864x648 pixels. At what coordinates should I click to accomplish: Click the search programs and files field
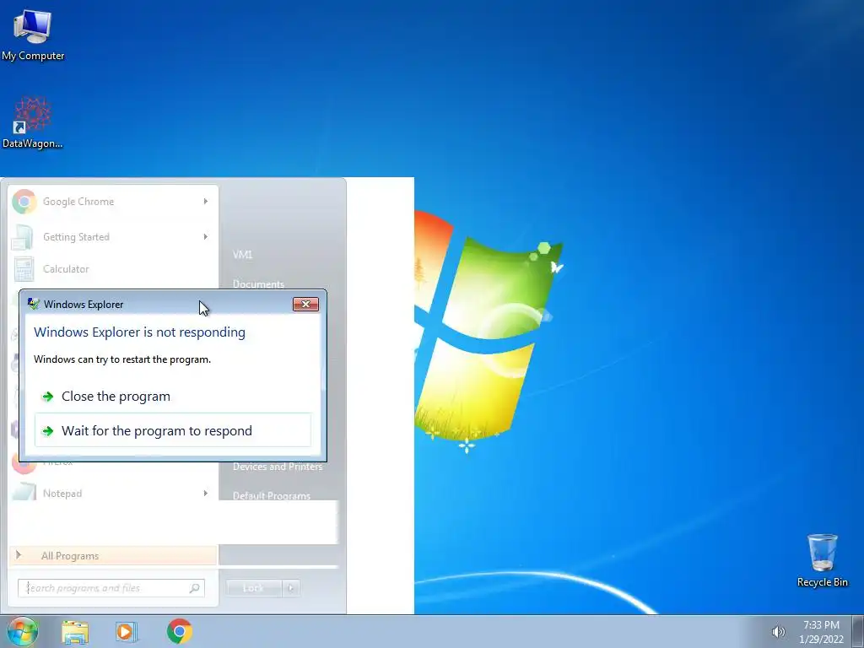111,588
